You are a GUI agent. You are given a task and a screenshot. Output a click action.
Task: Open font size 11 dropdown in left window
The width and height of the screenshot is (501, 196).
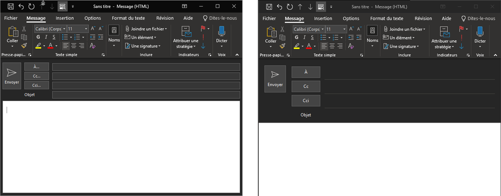[x=86, y=28]
